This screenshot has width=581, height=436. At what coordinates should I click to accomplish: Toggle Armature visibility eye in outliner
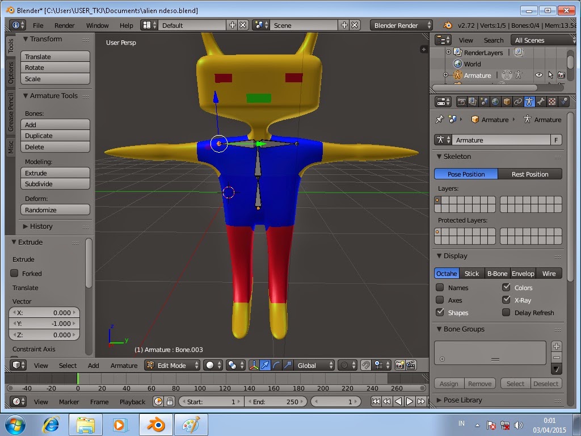pos(538,75)
